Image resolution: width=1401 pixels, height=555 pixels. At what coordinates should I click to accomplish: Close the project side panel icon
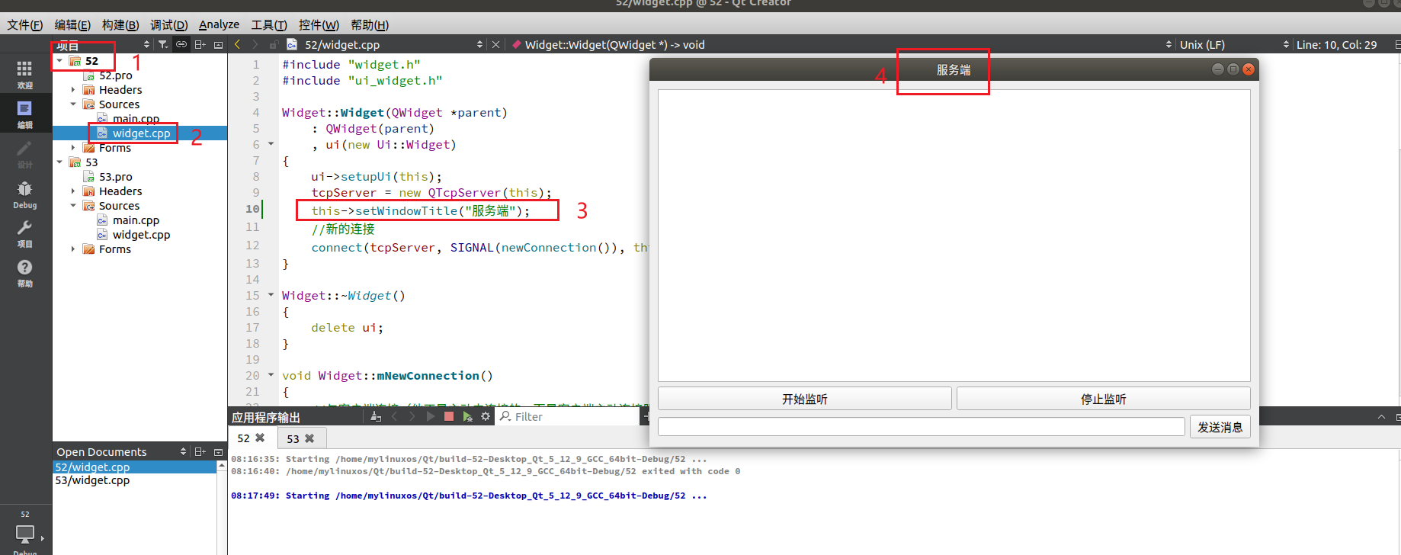pyautogui.click(x=218, y=44)
